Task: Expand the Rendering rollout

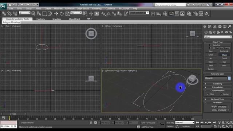Action: 218,84
